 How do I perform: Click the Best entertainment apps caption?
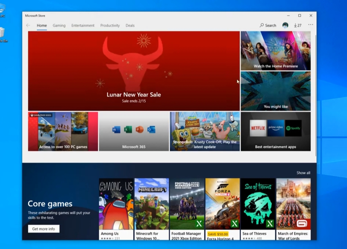click(276, 147)
